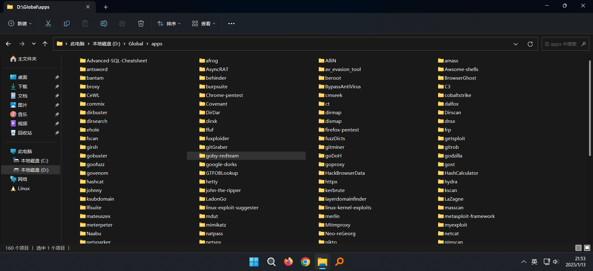Expand address bar history dropdown
This screenshot has height=271, width=593.
(516, 44)
